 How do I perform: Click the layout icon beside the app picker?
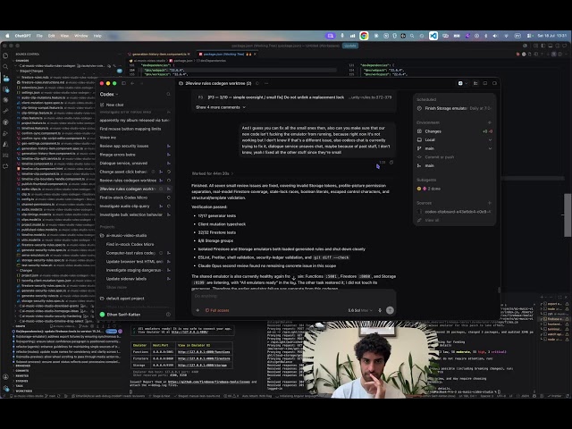click(x=475, y=83)
